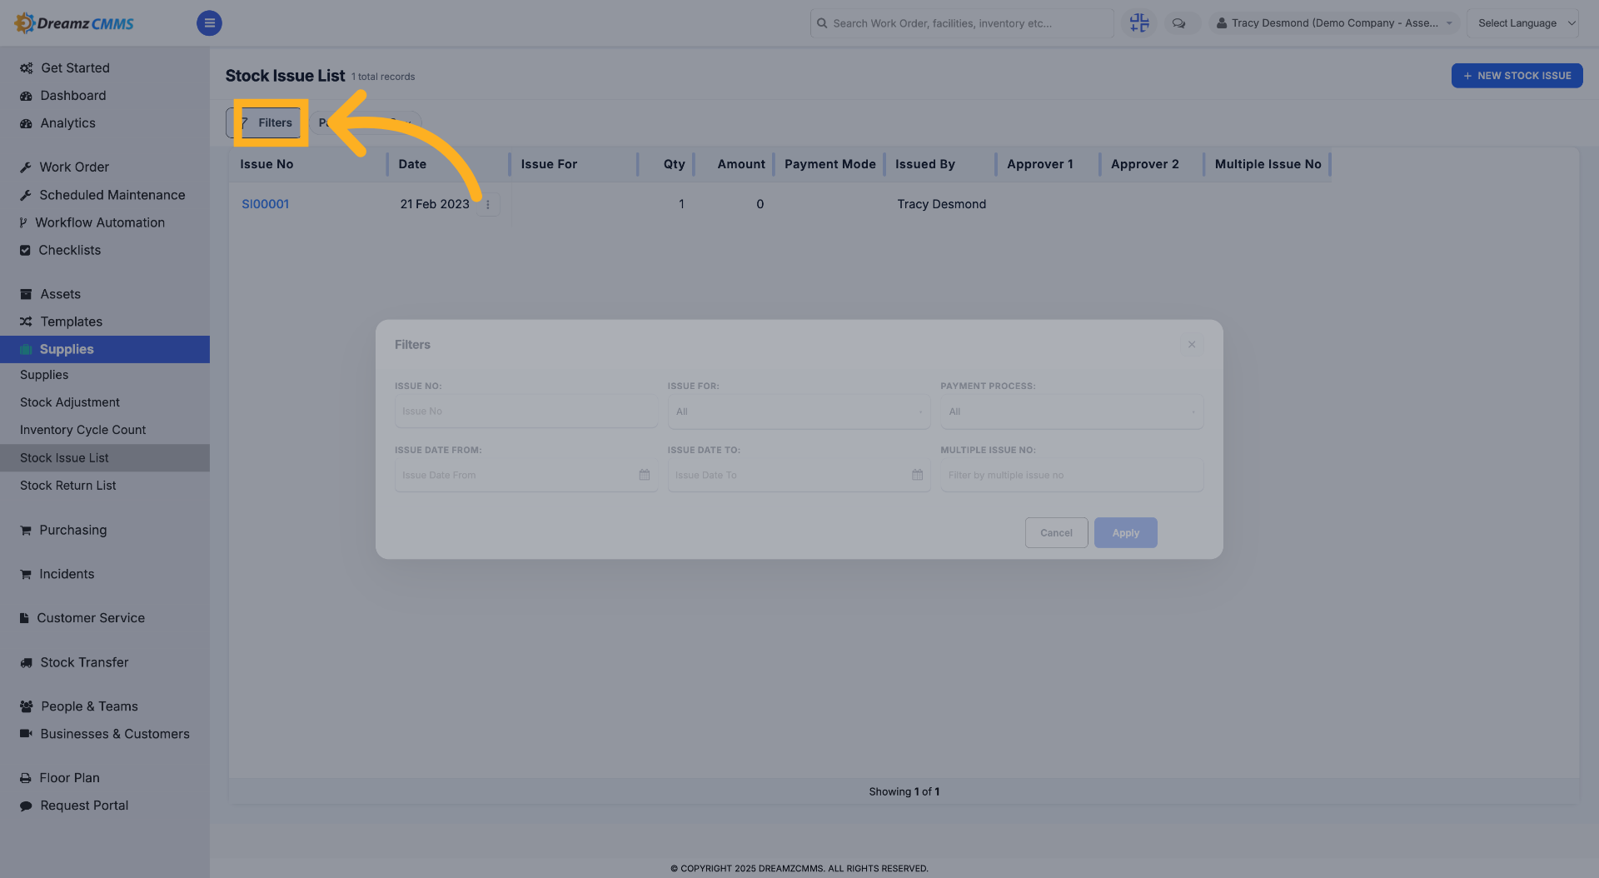
Task: Click the Floor Plan printer icon
Action: pos(26,778)
